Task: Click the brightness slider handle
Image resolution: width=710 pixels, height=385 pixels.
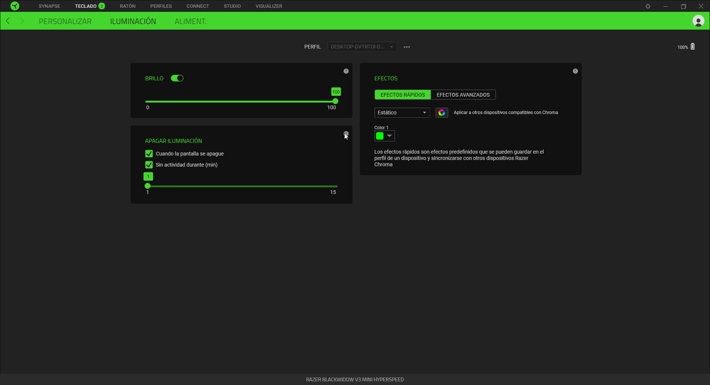Action: (335, 101)
